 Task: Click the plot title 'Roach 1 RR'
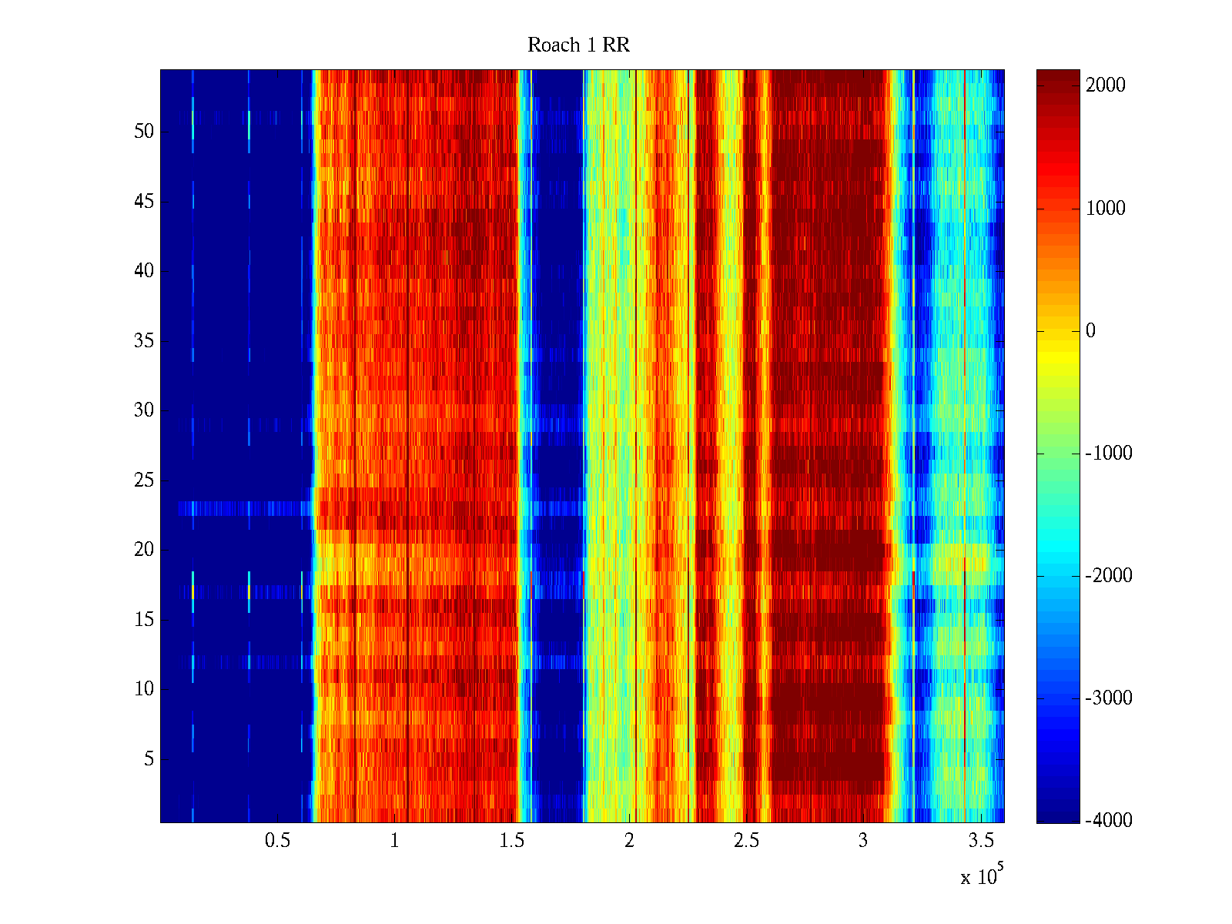(578, 45)
